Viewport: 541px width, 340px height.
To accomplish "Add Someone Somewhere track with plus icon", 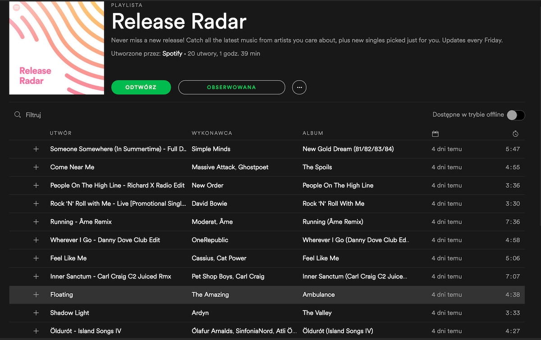I will (36, 149).
